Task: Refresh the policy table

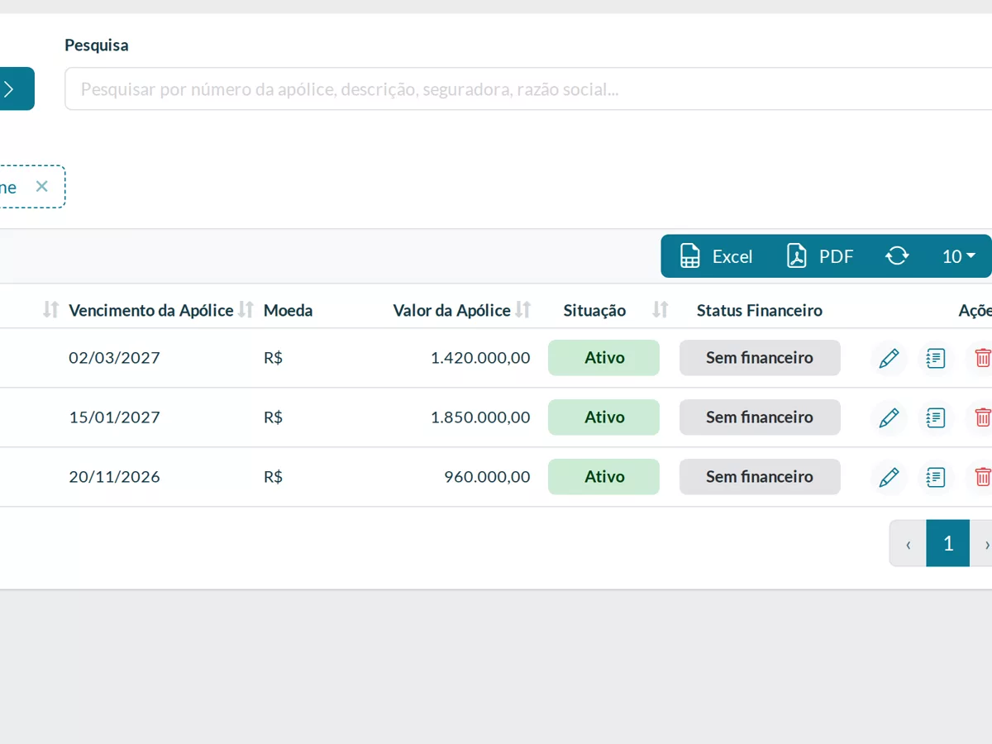Action: pos(897,256)
